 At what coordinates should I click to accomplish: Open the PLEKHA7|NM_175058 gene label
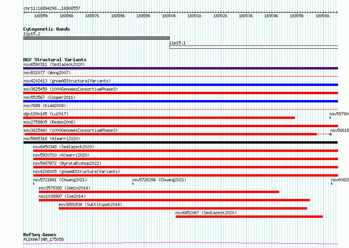click(44, 239)
